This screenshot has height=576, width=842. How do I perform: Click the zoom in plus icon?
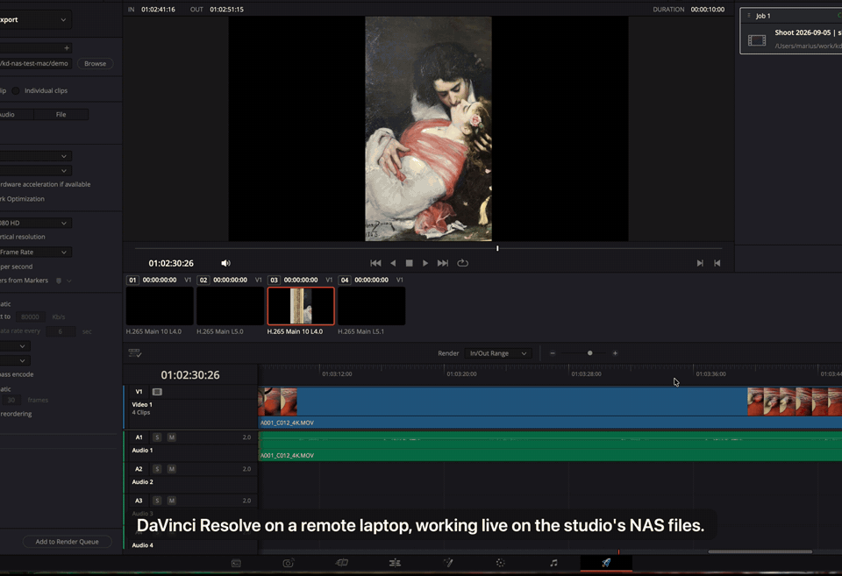tap(615, 353)
